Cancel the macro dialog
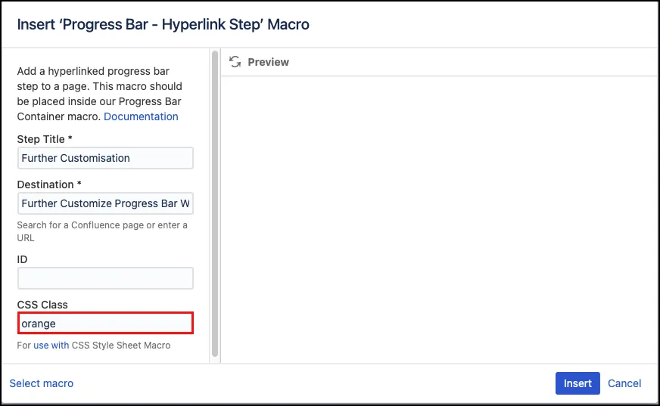The image size is (660, 406). pyautogui.click(x=624, y=383)
